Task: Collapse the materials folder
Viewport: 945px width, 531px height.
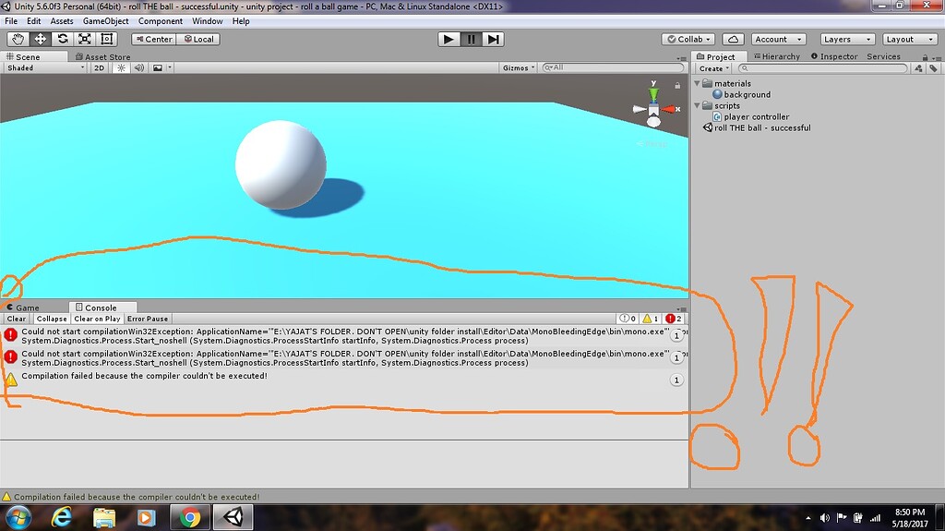Action: click(698, 83)
